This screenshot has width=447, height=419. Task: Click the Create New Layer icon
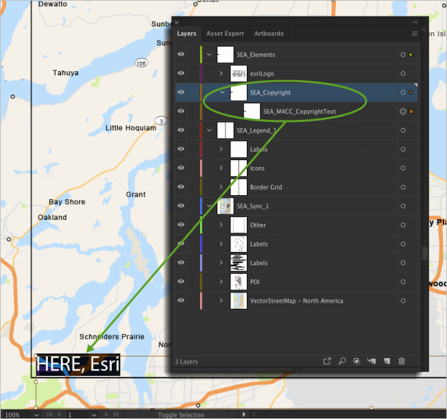coord(387,361)
